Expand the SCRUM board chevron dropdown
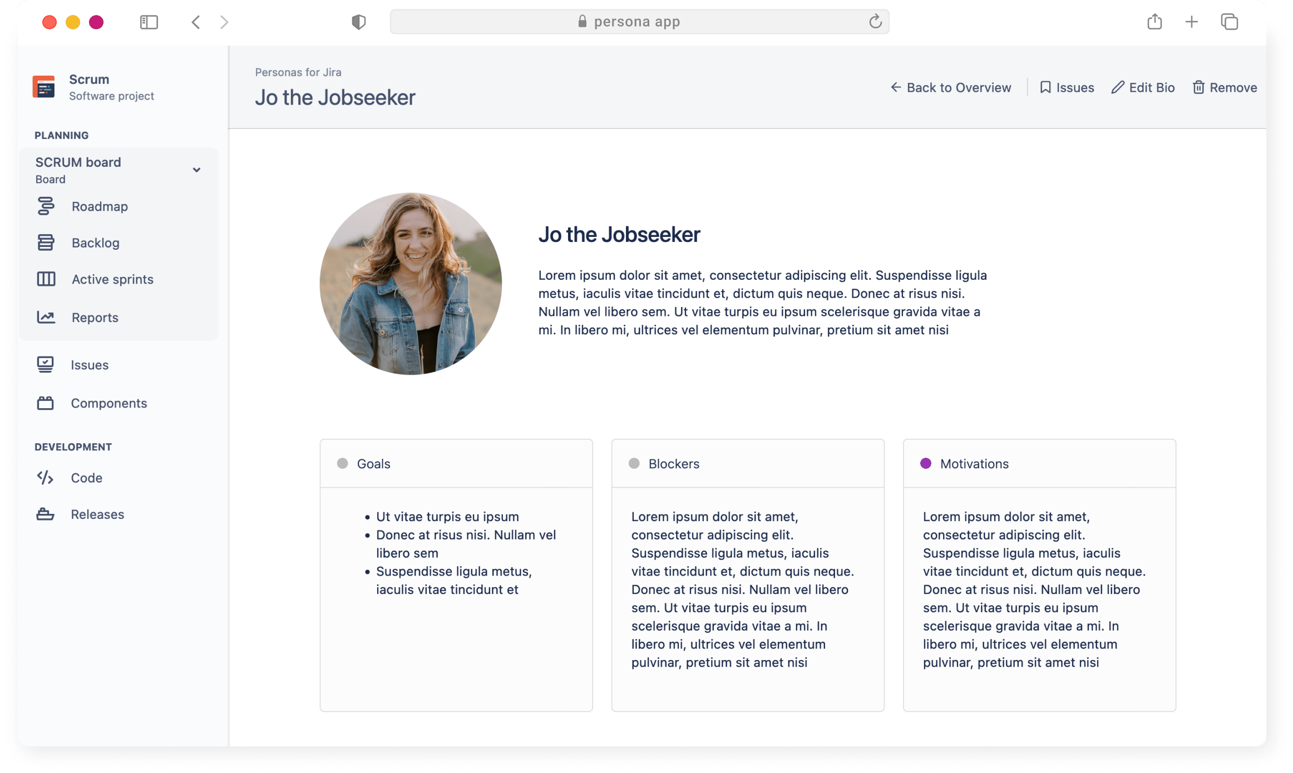The image size is (1293, 773). coord(196,170)
